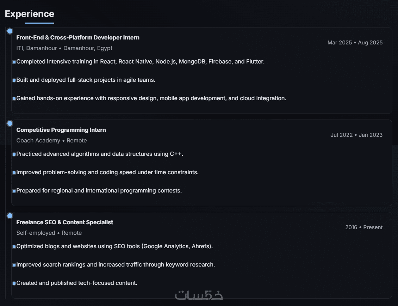Select the Freelance SEO & Content Specialist title

[x=65, y=222]
